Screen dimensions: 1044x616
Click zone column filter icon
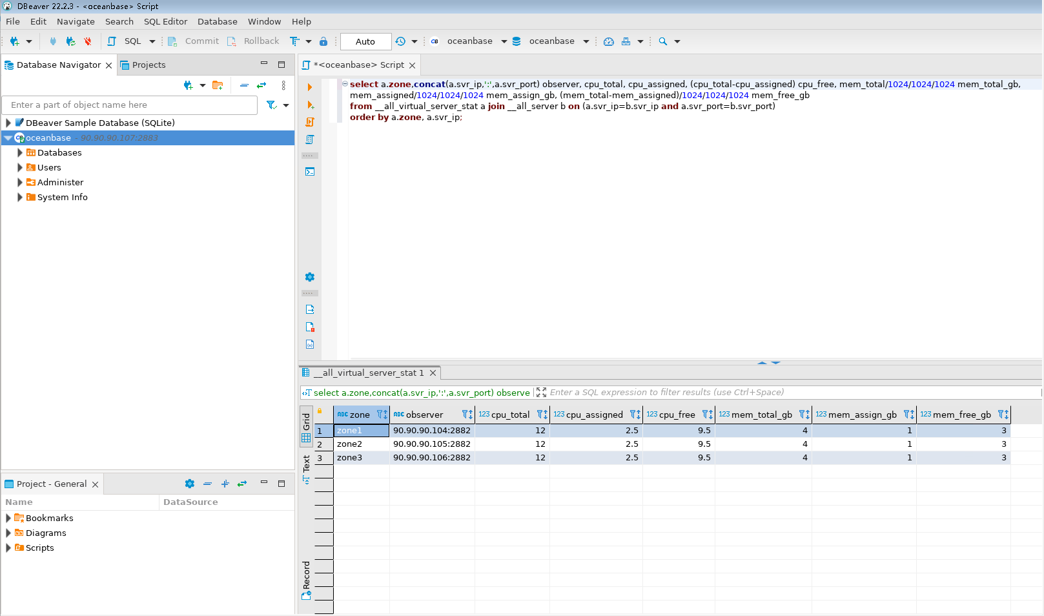pos(382,415)
